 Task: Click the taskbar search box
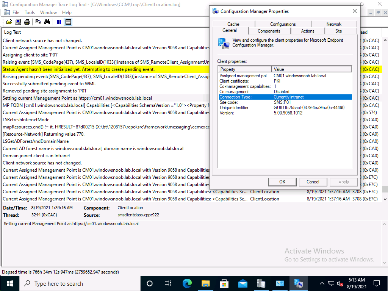point(80,283)
